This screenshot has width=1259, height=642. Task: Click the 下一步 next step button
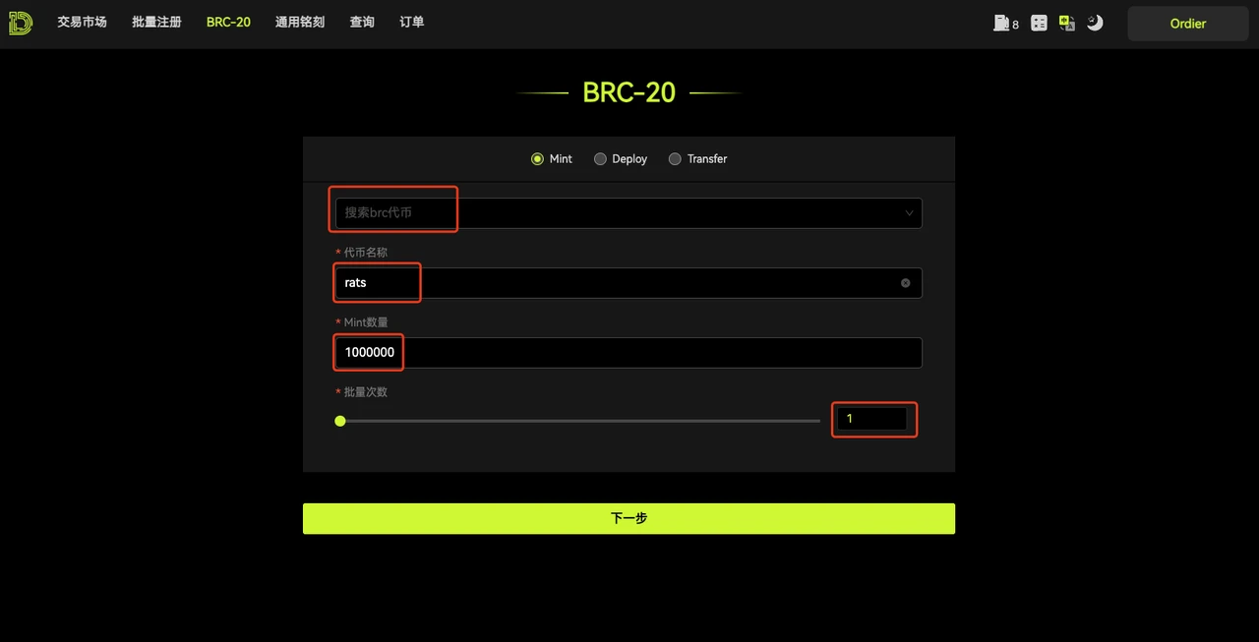click(629, 518)
